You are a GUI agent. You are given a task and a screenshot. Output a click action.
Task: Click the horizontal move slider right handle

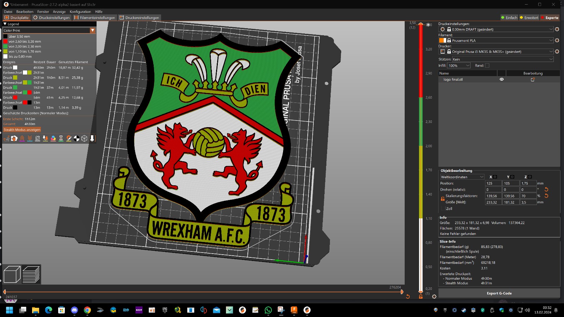(x=402, y=292)
